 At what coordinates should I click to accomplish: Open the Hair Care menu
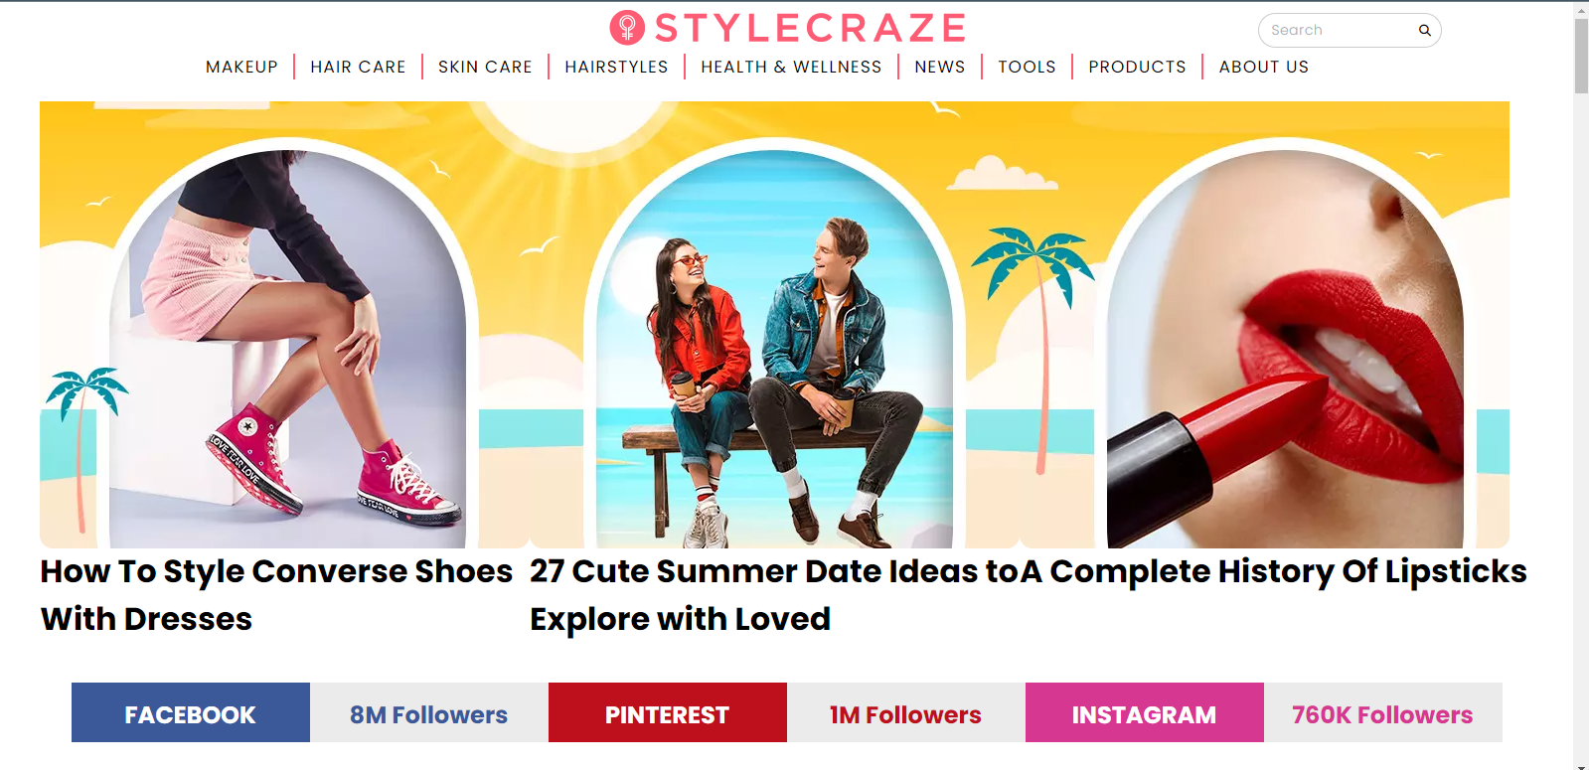click(x=358, y=67)
